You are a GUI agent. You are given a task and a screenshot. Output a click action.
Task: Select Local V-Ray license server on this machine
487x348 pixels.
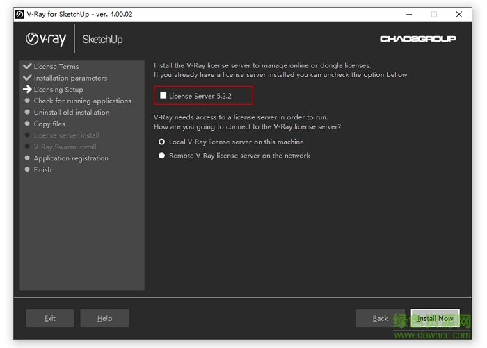(162, 142)
